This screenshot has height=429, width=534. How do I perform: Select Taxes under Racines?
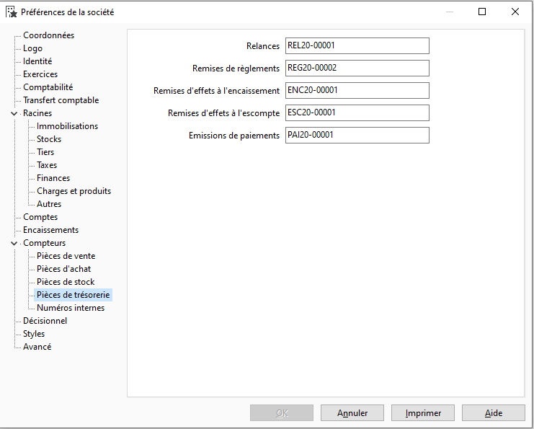point(47,165)
